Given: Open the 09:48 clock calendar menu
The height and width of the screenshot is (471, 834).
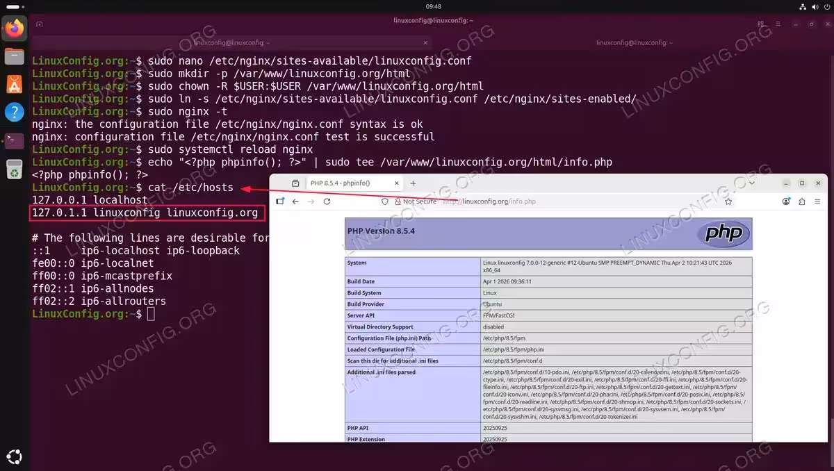Looking at the screenshot, I should [x=434, y=6].
